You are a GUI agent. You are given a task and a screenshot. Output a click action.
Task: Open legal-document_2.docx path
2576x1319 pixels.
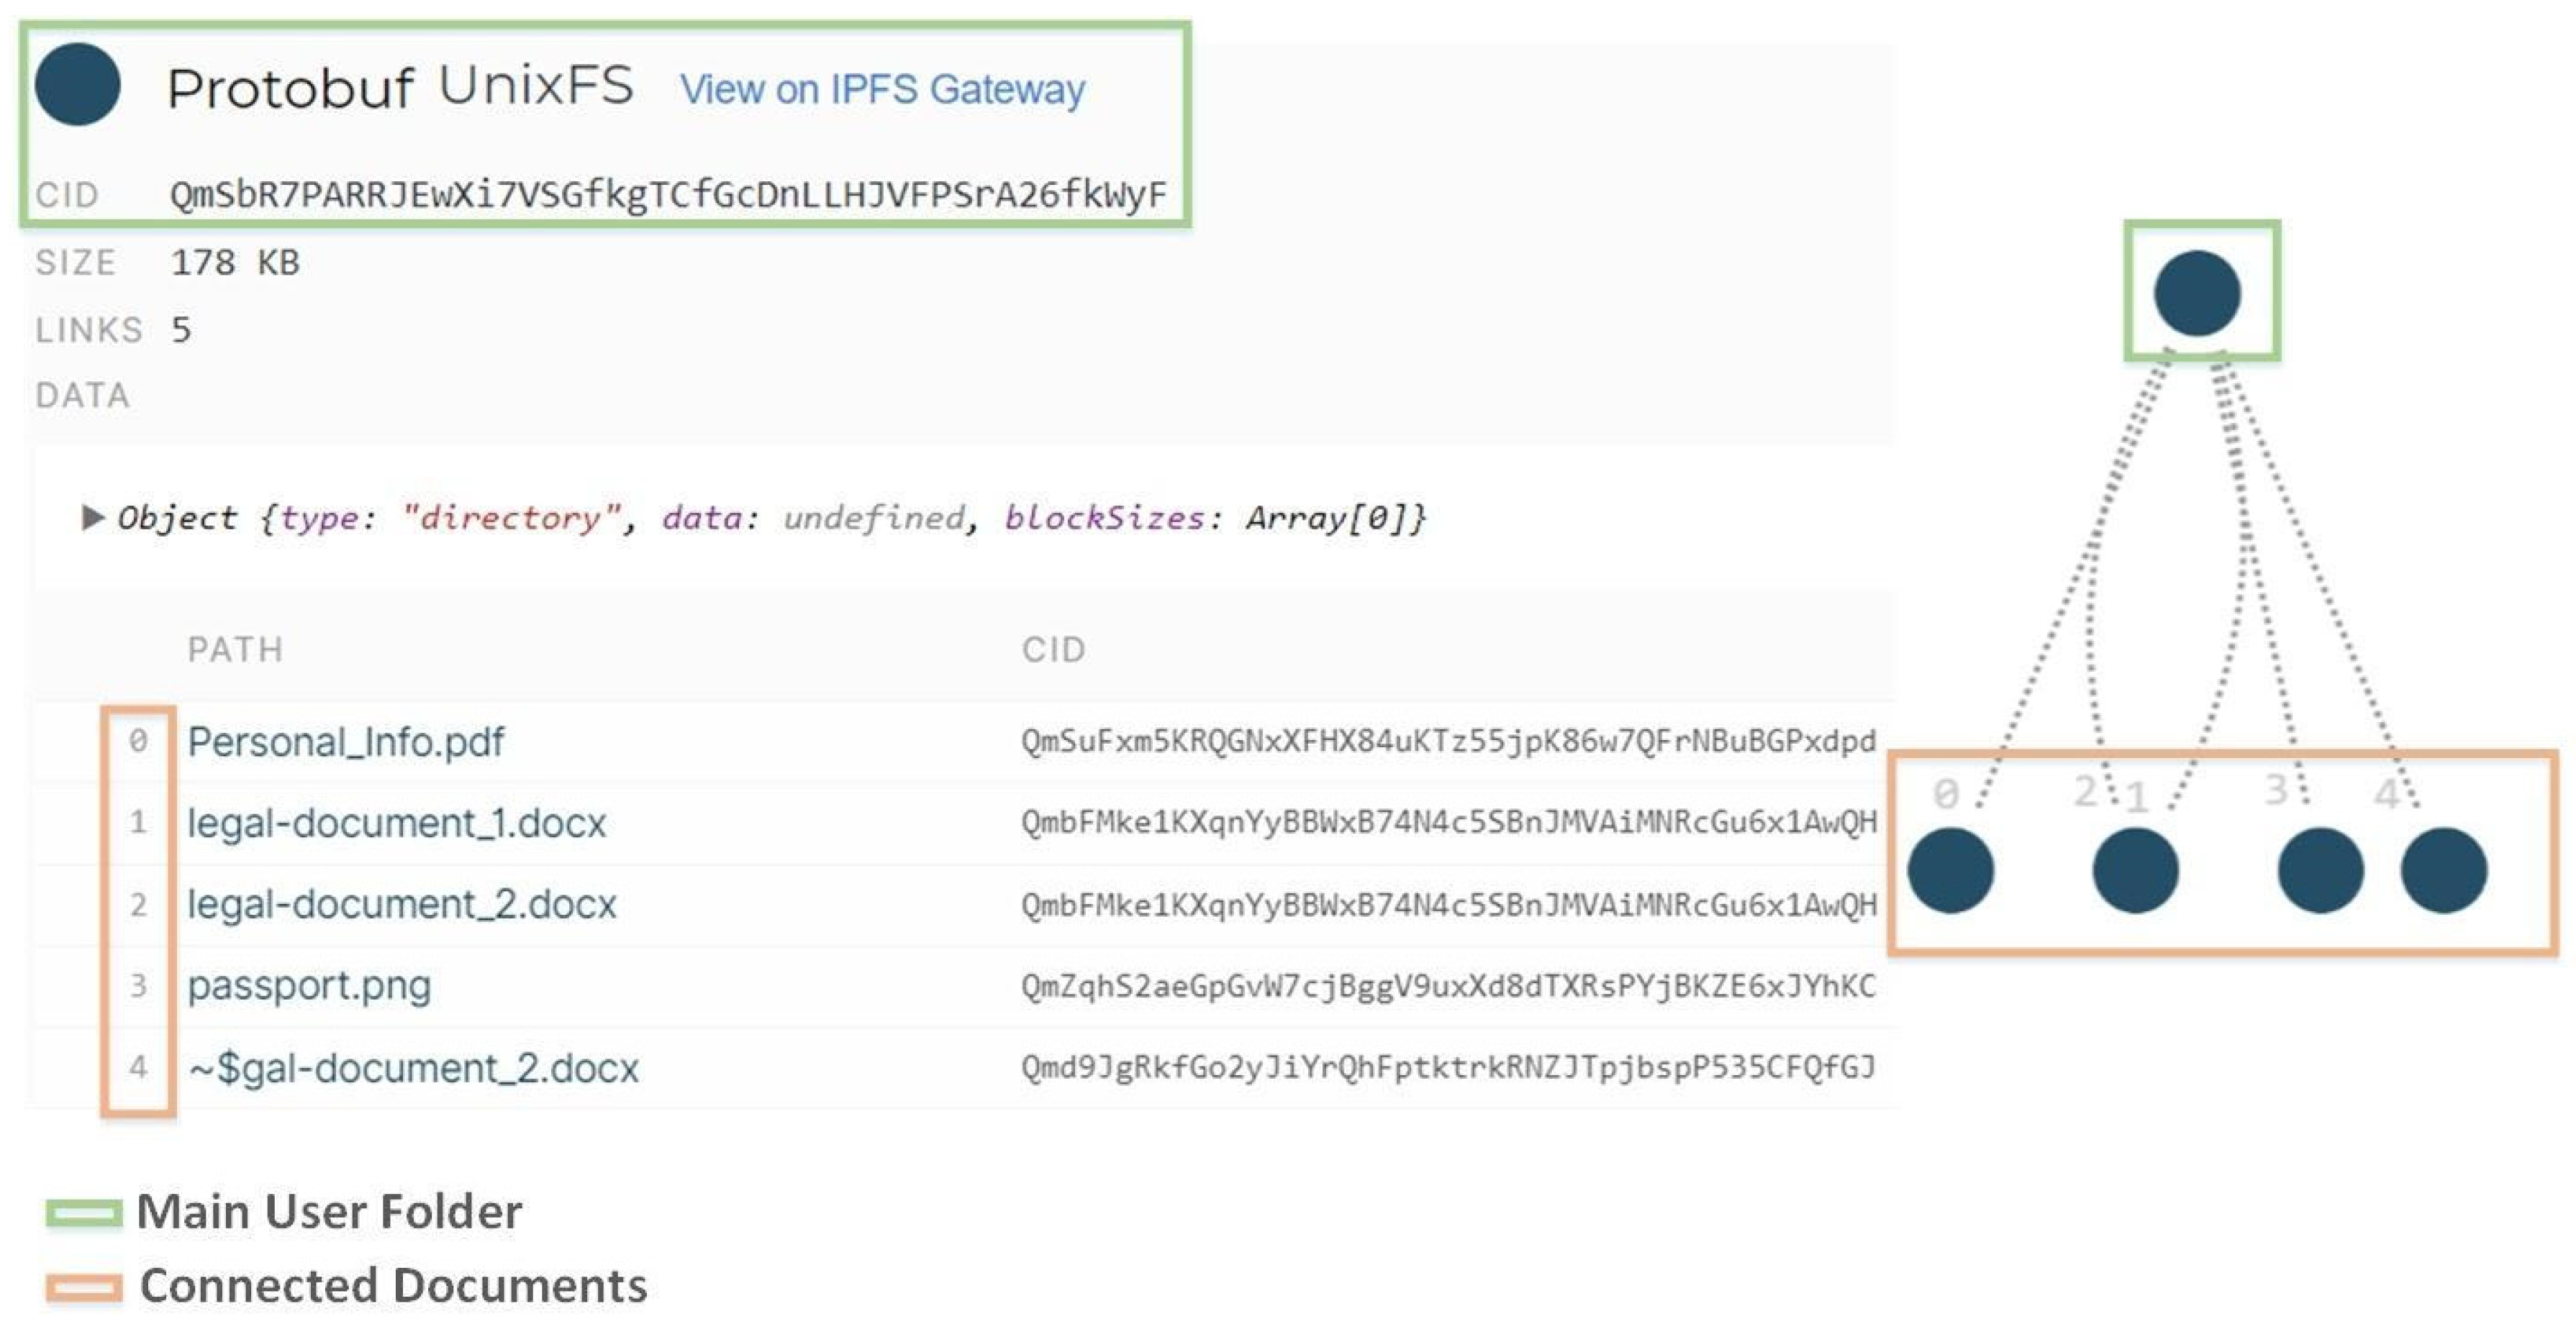pos(401,904)
